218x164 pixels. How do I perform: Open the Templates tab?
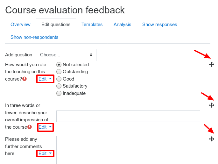pyautogui.click(x=92, y=25)
